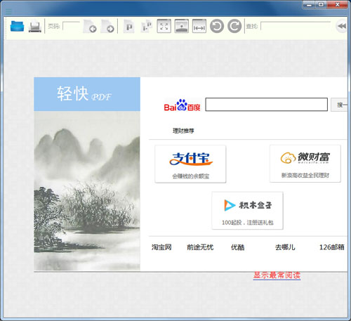Fit the page to window width
The height and width of the screenshot is (321, 351).
[199, 26]
